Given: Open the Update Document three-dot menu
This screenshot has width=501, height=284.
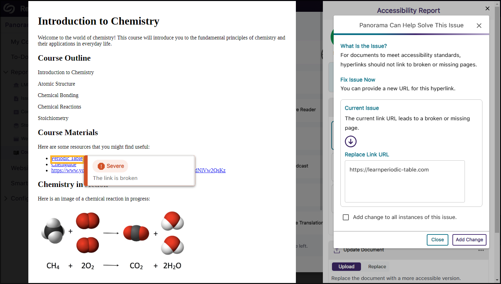Looking at the screenshot, I should (481, 250).
